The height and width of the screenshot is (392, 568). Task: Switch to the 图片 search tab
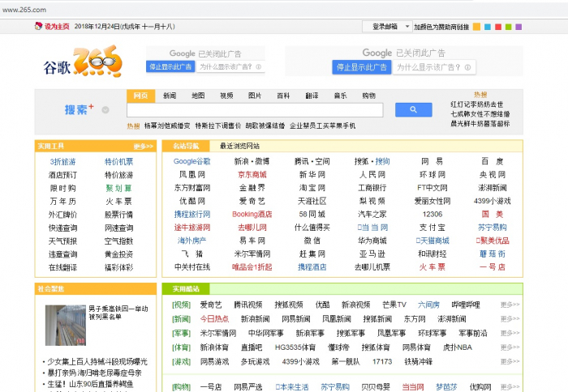pyautogui.click(x=255, y=96)
